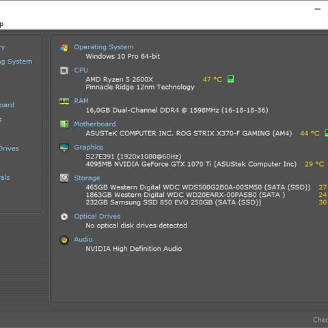Viewport: 328px width, 328px height.
Task: Click the '16,0GB Dual-Channel DDR4' RAM line
Action: [177, 110]
